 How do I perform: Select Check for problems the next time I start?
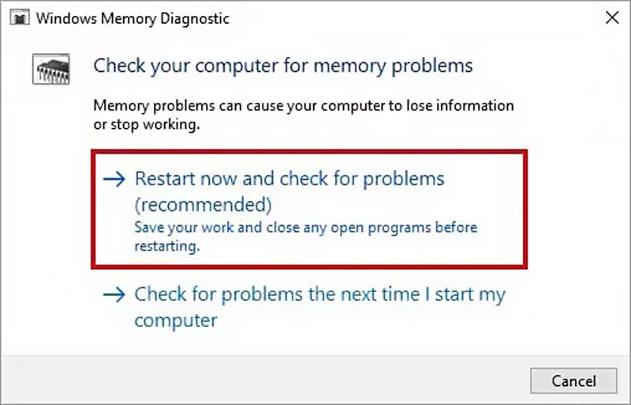coord(319,295)
